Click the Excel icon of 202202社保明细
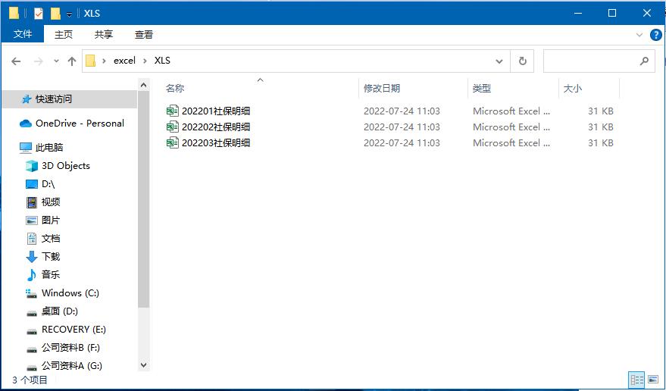Image resolution: width=666 pixels, height=391 pixels. [173, 127]
